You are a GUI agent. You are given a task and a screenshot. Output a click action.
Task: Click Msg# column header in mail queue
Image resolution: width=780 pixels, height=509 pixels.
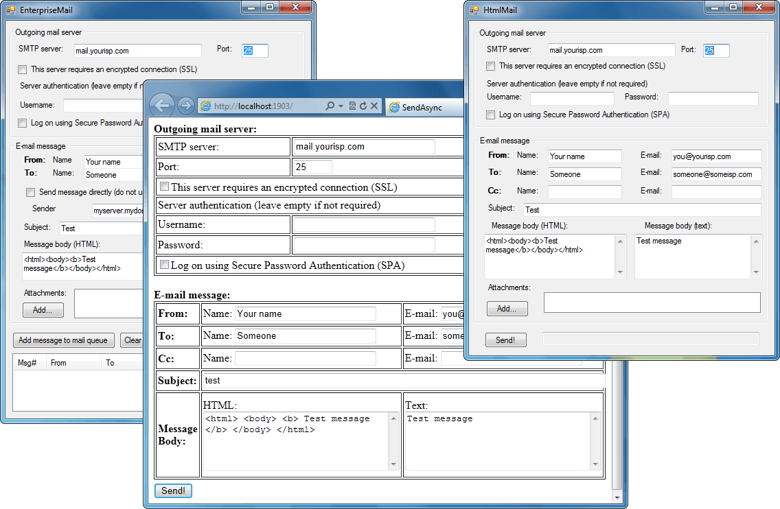[29, 363]
